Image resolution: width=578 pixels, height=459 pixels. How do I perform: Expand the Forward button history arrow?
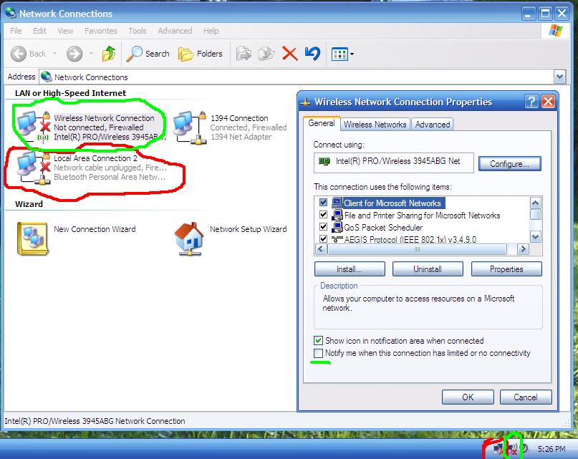click(x=91, y=54)
